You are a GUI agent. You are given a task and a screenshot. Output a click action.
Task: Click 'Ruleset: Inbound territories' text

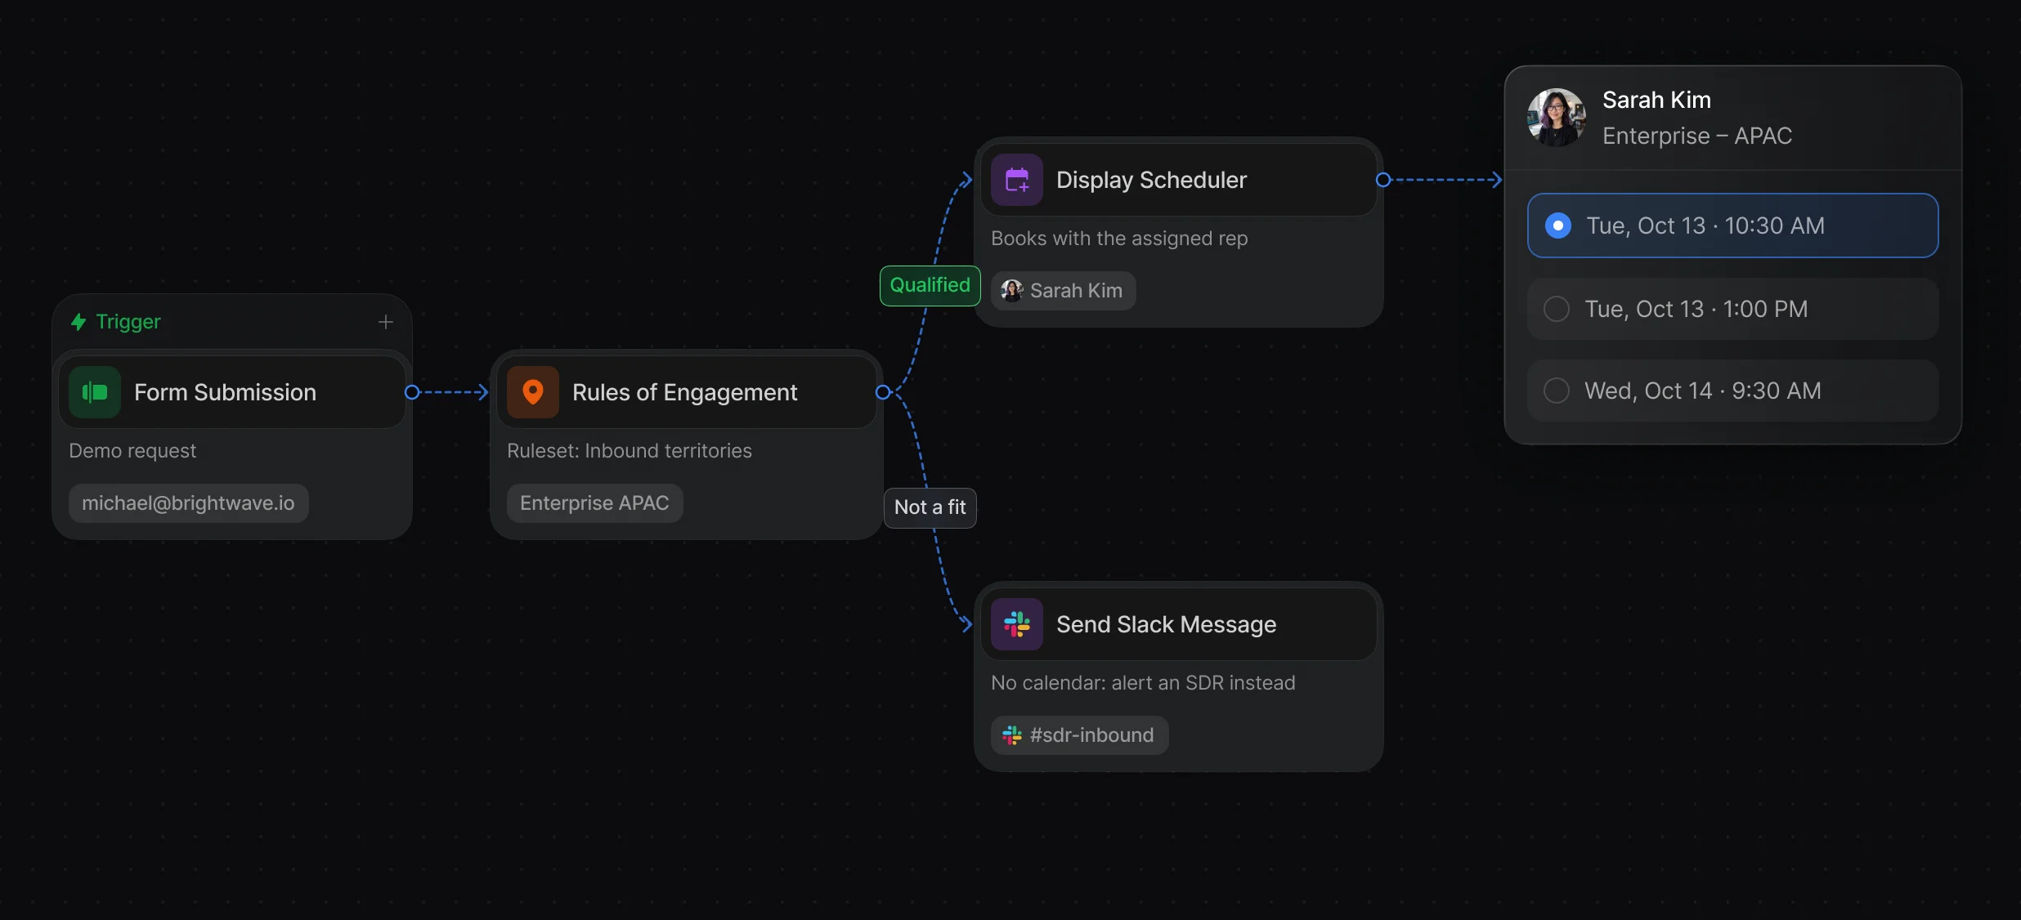[x=630, y=451]
